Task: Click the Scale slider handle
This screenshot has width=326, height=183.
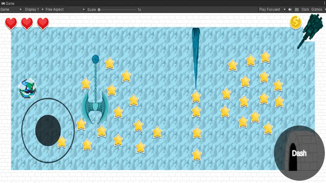Action: 99,10
